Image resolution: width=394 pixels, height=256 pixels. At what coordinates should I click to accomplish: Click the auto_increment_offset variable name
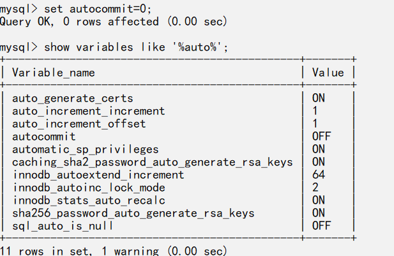tap(79, 124)
